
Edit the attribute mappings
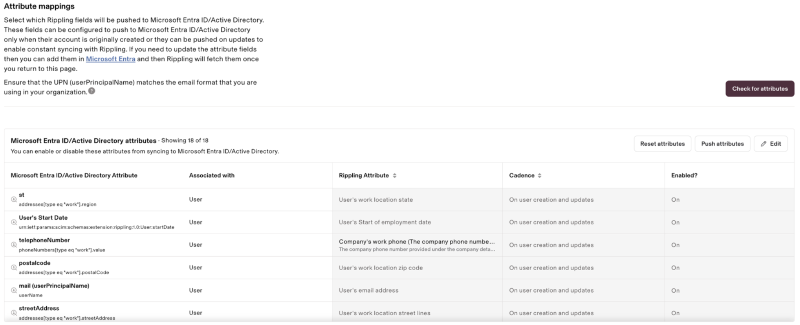(771, 144)
